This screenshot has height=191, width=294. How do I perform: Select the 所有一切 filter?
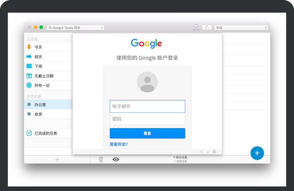pos(48,85)
